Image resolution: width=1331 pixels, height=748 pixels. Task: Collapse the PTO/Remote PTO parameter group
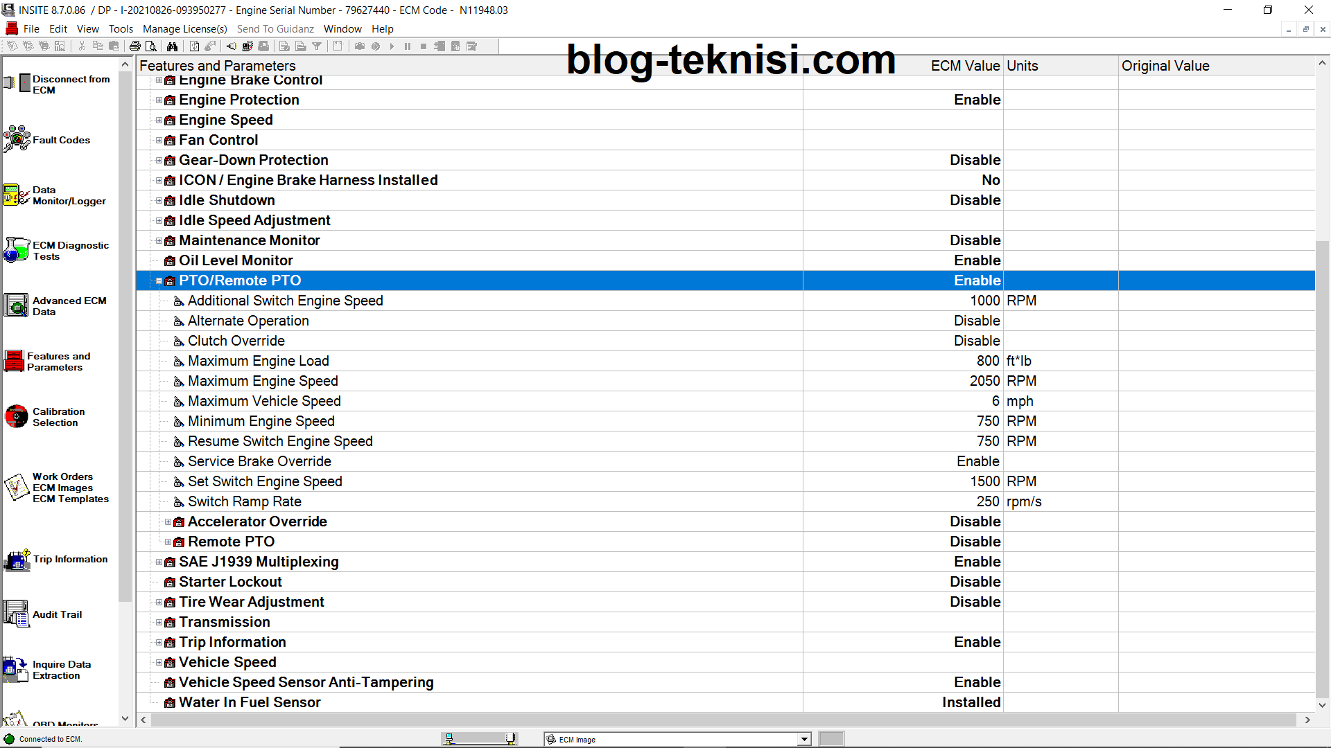159,281
